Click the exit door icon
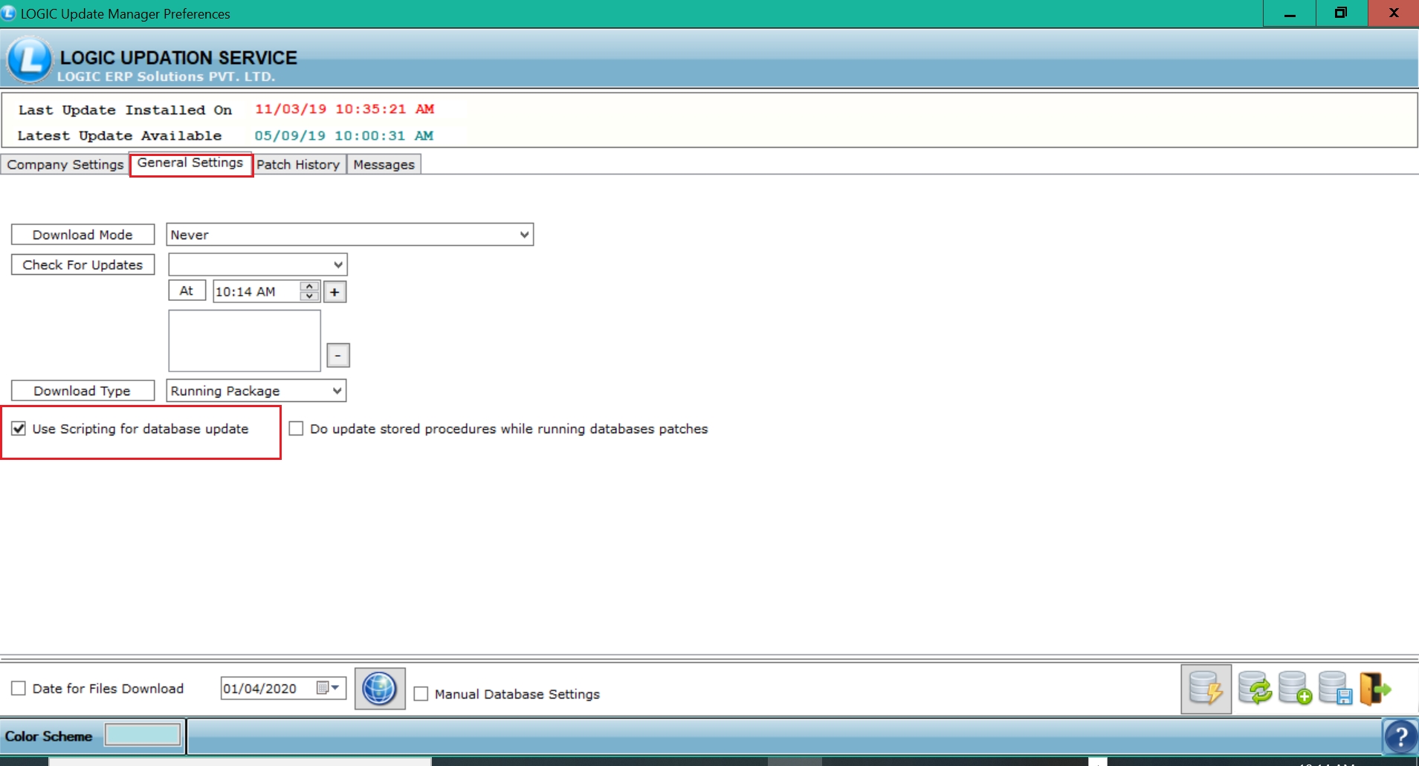This screenshot has width=1419, height=766. 1374,689
